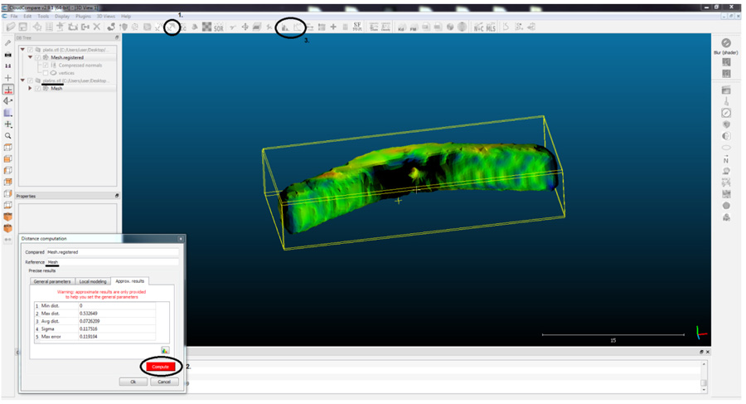The width and height of the screenshot is (746, 404).
Task: Open the 3D Views menu
Action: [x=105, y=17]
